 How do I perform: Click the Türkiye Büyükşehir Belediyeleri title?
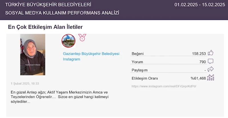(48, 5)
